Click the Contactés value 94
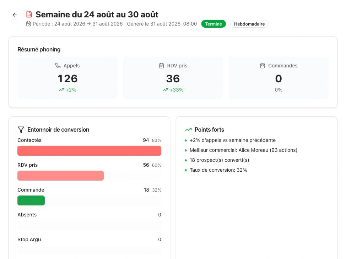This screenshot has width=346, height=259. coord(146,140)
